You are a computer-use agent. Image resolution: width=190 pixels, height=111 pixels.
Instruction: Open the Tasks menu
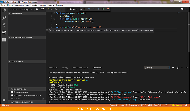pyautogui.click(x=51, y=5)
